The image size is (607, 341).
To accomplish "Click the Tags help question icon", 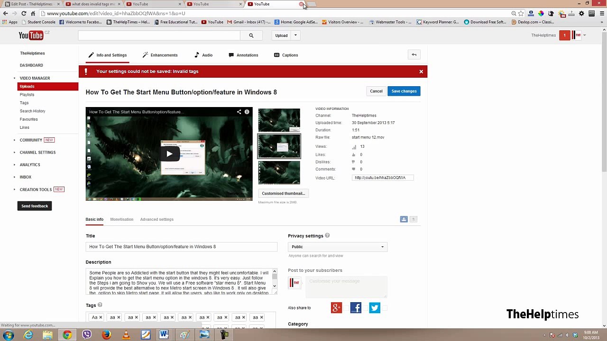I will click(100, 305).
